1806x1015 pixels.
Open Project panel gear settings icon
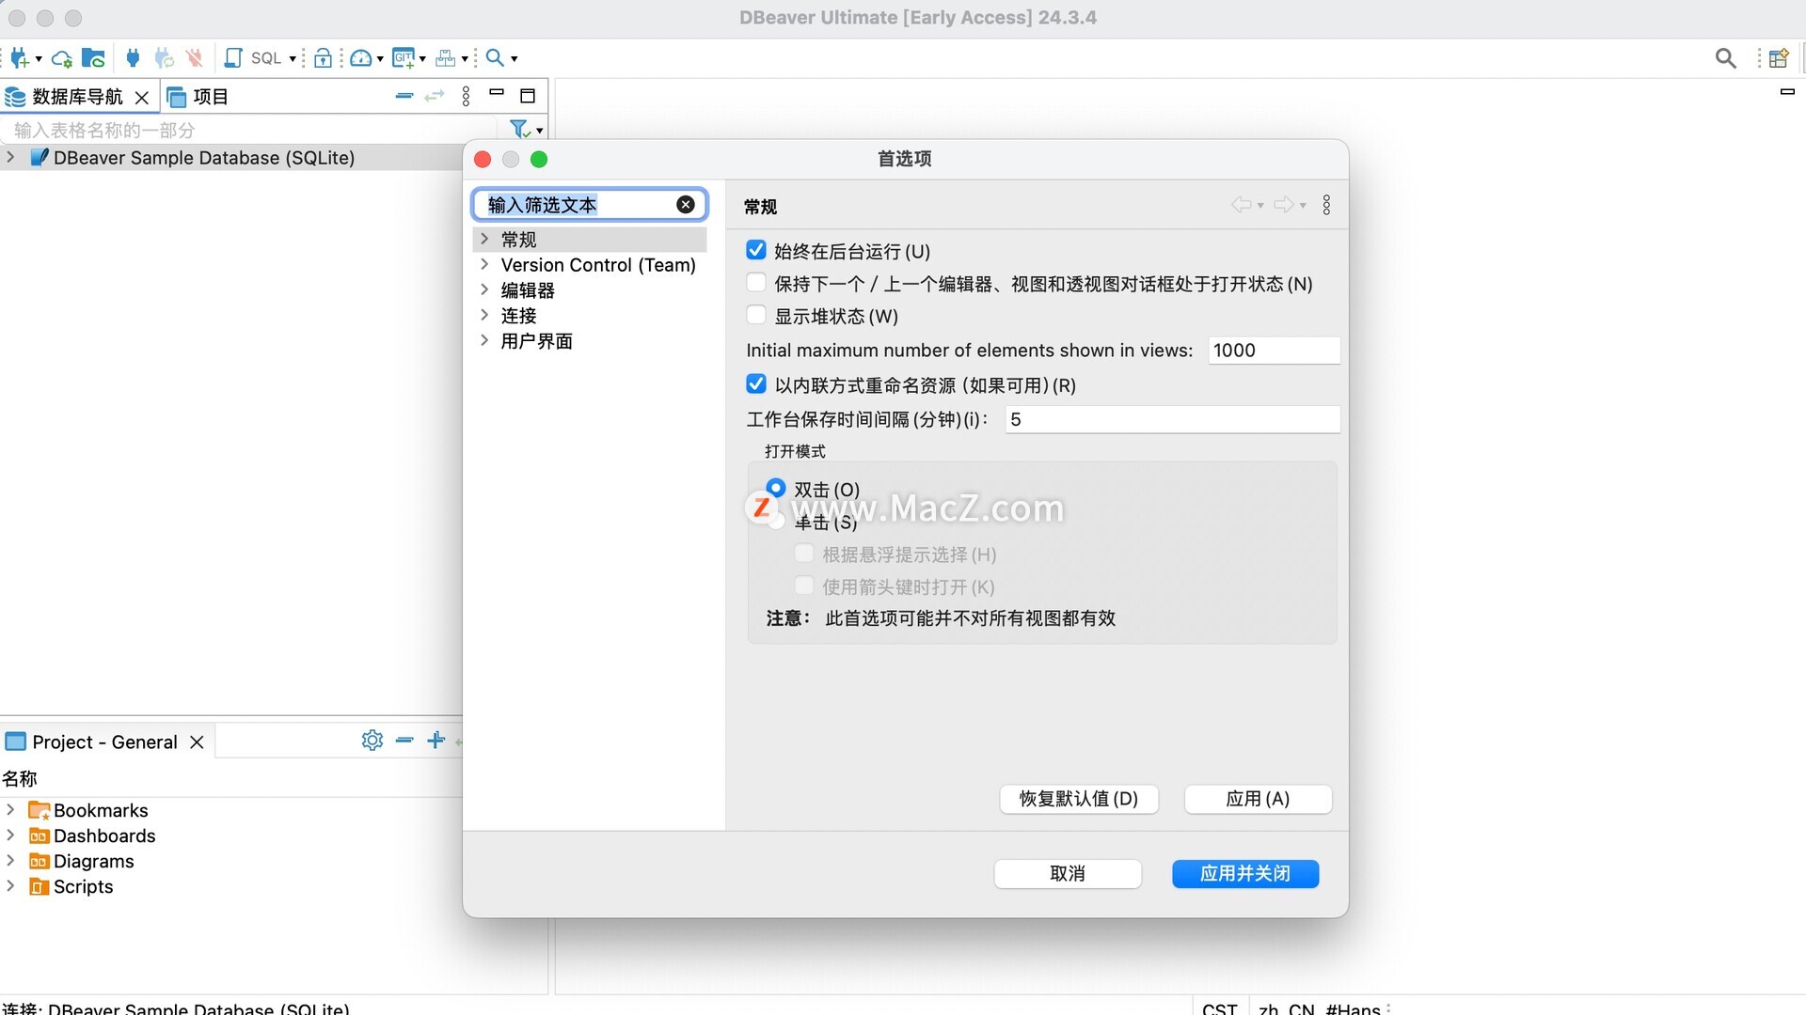click(x=372, y=741)
